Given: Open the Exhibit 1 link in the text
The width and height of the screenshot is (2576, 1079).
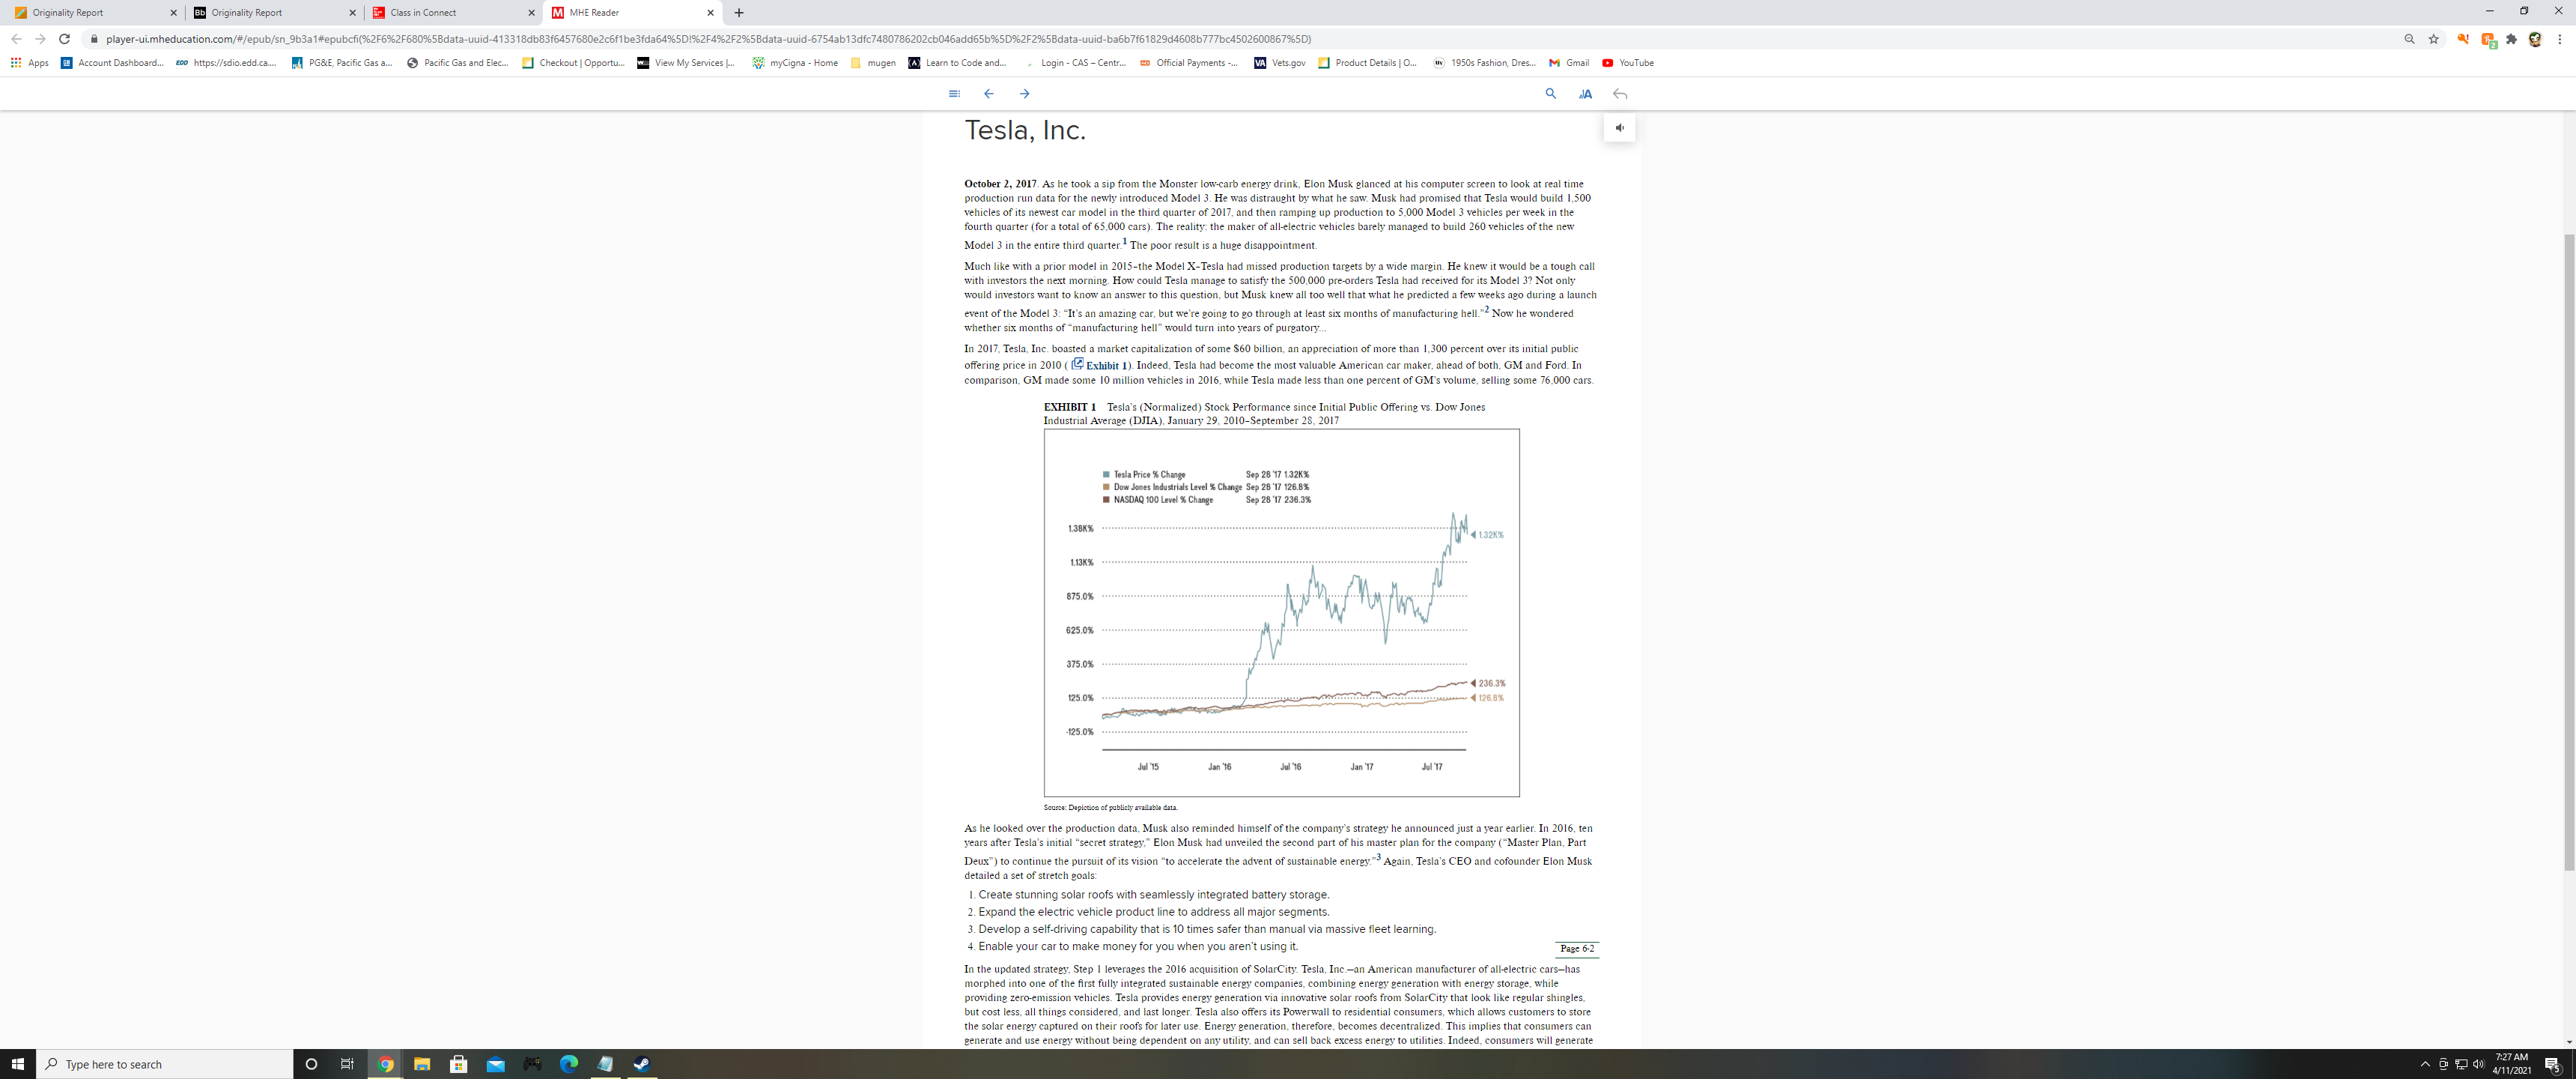Looking at the screenshot, I should tap(1099, 364).
